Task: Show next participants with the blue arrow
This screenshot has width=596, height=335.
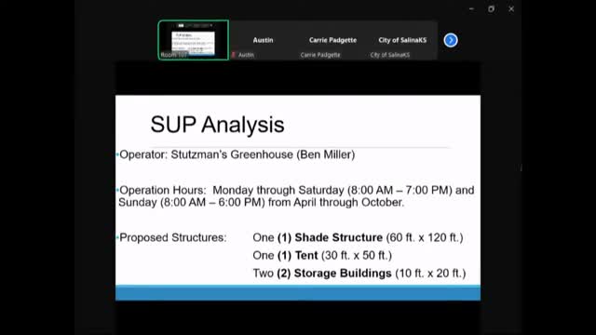Action: 451,40
